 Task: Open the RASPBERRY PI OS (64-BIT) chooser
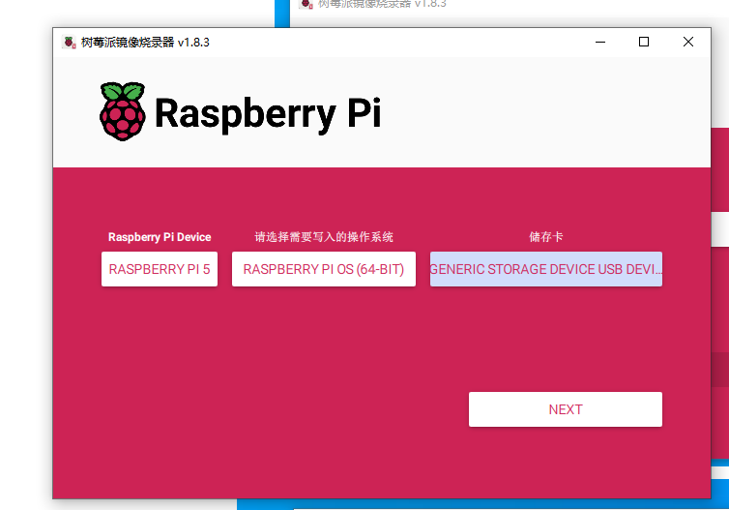click(x=324, y=269)
